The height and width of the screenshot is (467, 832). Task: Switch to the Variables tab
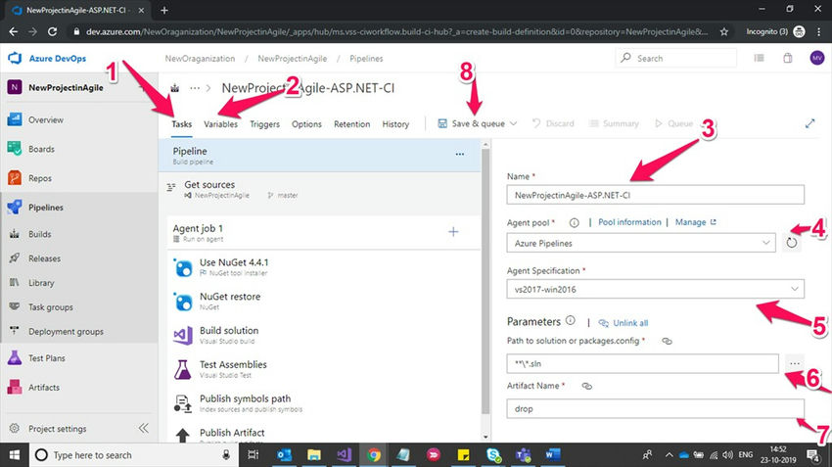click(x=221, y=124)
